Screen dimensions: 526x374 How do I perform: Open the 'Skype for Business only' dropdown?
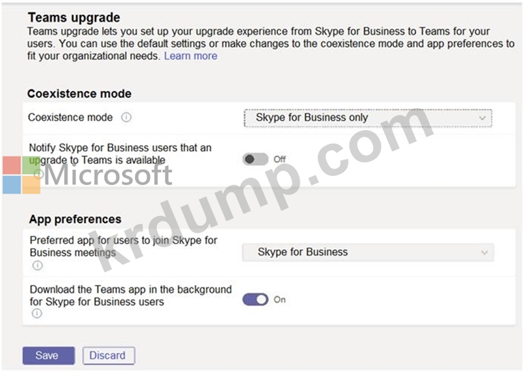367,118
